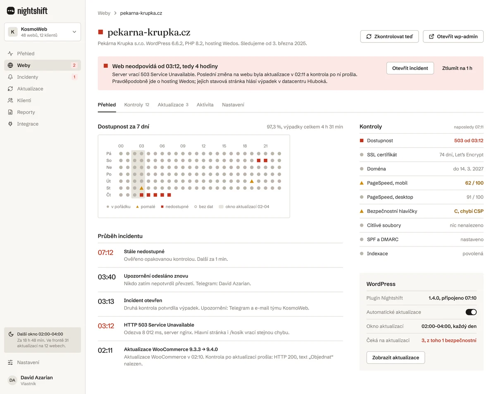Screen dimensions: 496x394
Task: Click the Čeká na aktualizaci value
Action: coord(449,341)
